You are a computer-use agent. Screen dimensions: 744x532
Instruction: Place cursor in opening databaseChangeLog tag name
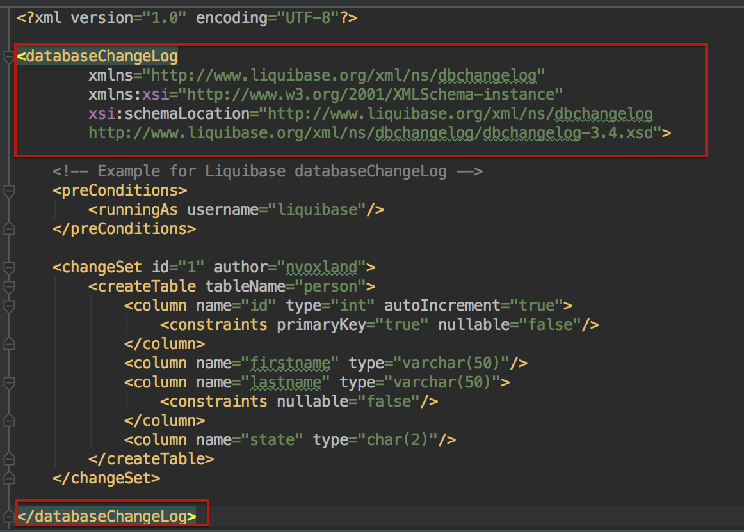coord(102,56)
